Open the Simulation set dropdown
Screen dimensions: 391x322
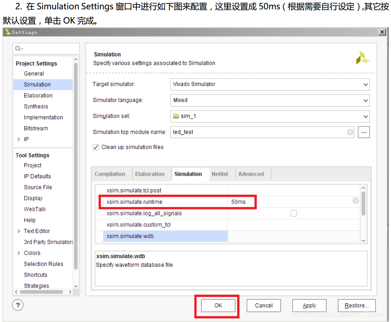click(x=270, y=116)
